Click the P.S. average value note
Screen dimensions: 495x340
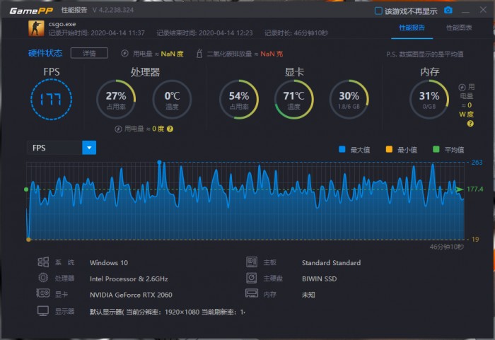coord(424,54)
